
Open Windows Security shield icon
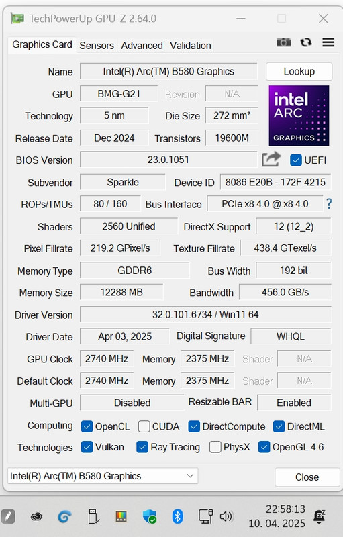150,516
